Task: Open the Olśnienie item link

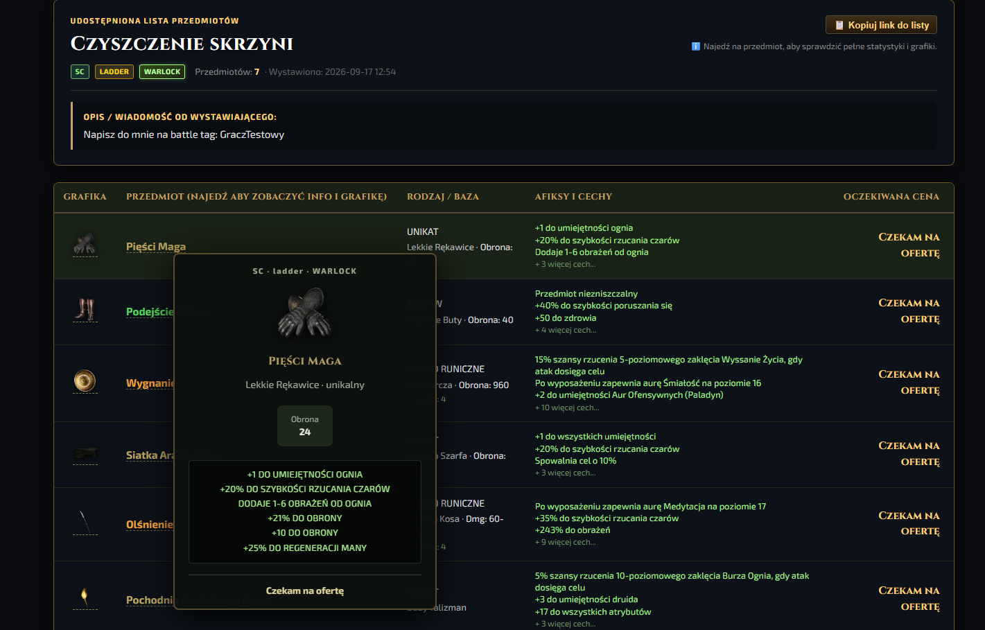Action: pos(150,525)
